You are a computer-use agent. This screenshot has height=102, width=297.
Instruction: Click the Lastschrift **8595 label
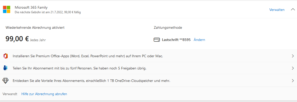pos(176,40)
